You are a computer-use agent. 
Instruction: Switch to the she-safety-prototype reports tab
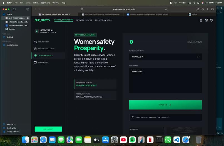pos(101,14)
